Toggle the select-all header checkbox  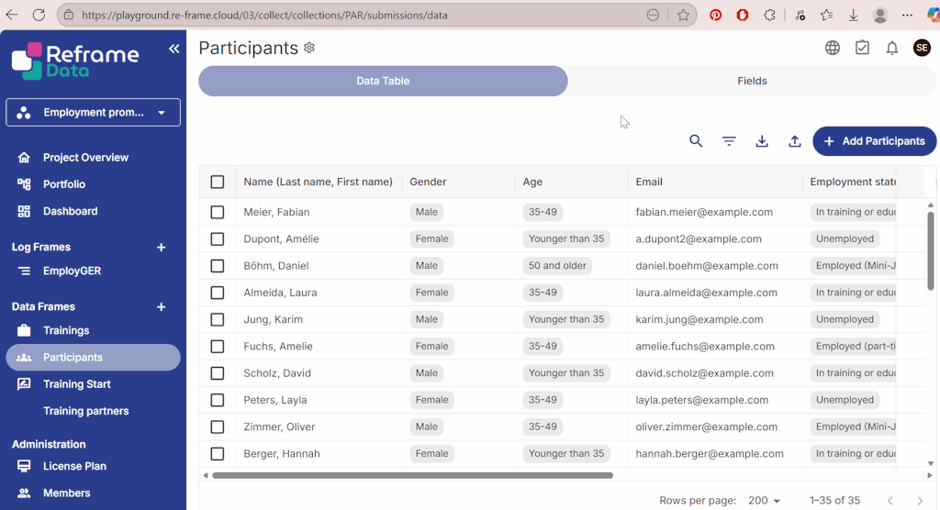click(218, 182)
